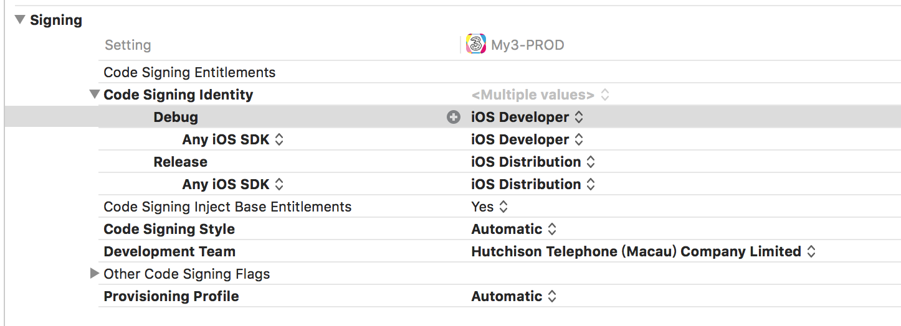Viewport: 901px width, 326px height.
Task: Click the plus icon on Debug row
Action: [x=454, y=117]
